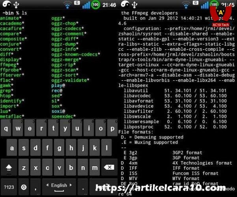
Task: Select the '4X Technologies format' row
Action: click(176, 163)
